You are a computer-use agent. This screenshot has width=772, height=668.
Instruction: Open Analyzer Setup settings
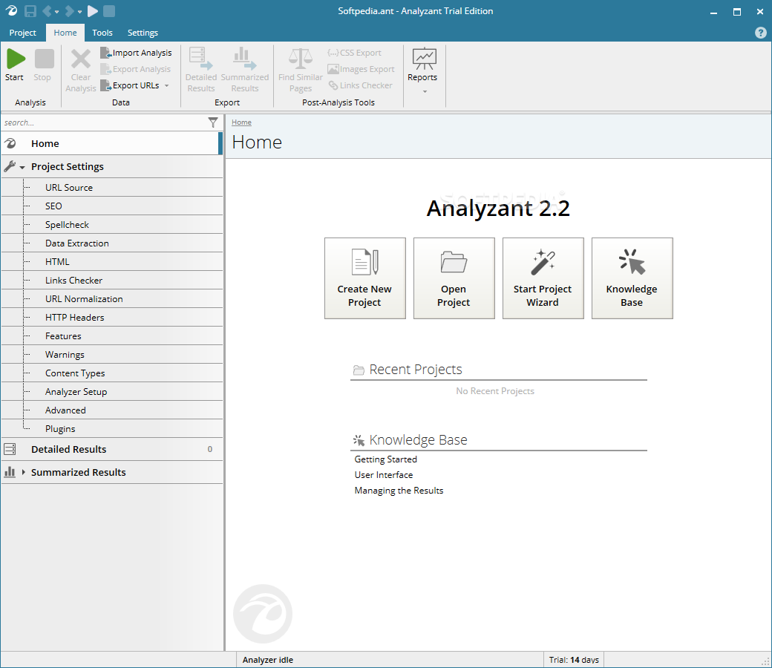76,392
